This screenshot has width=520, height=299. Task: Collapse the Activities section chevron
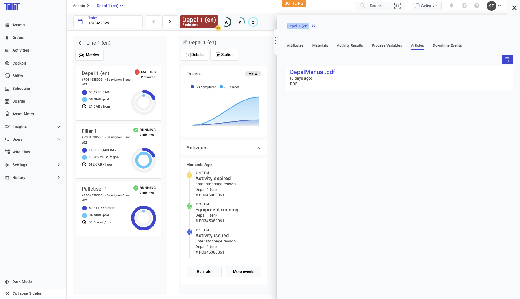click(x=258, y=148)
